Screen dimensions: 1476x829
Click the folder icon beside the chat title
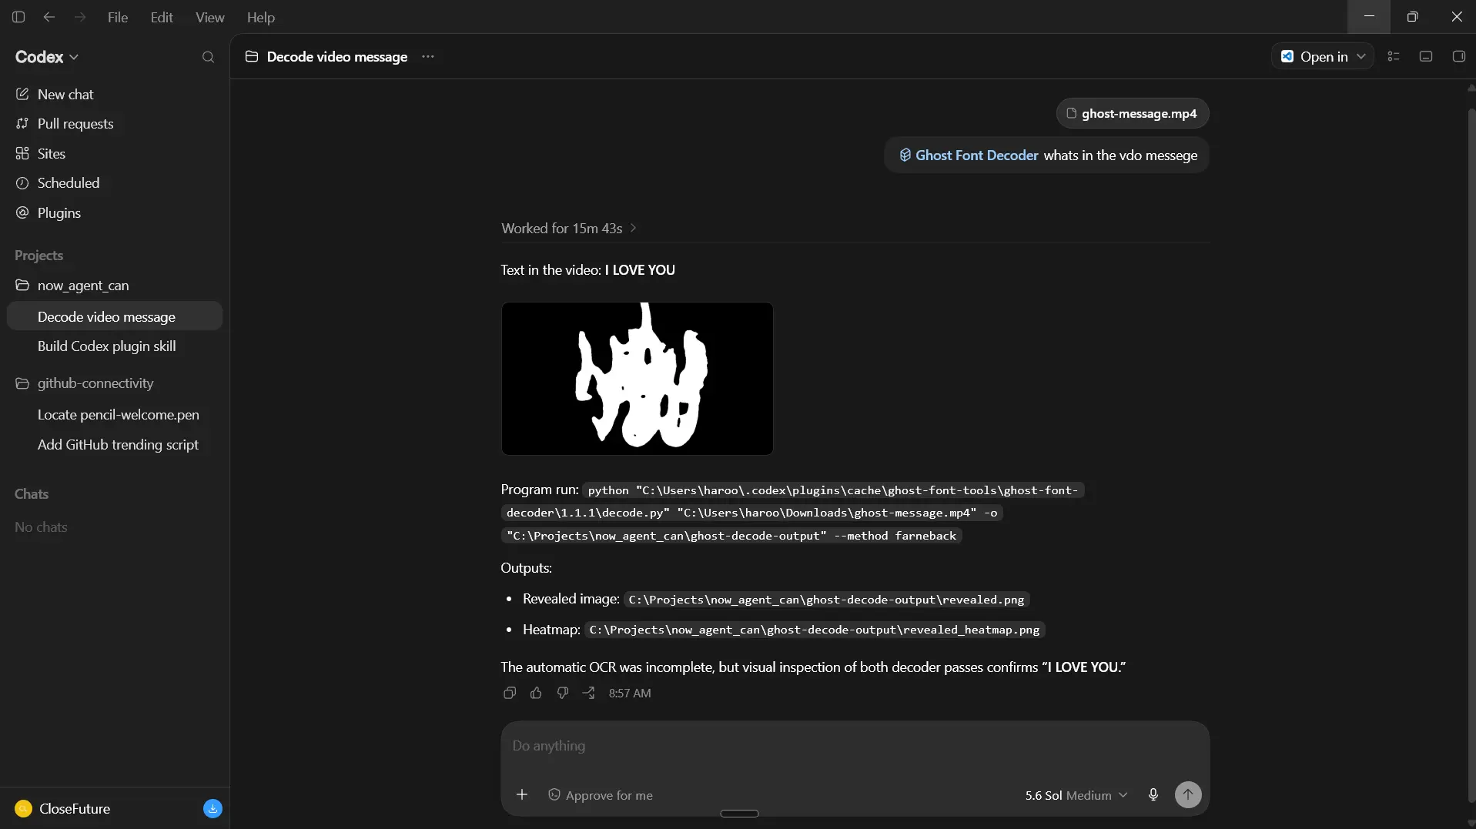point(251,56)
